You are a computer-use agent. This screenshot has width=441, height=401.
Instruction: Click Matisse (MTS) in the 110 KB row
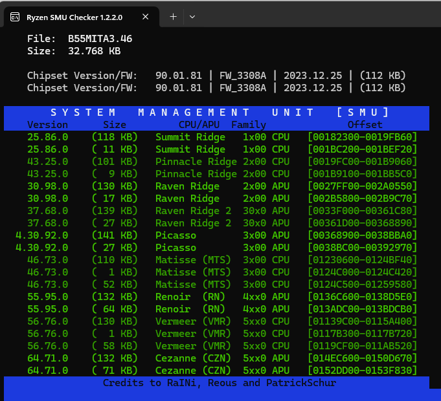pyautogui.click(x=193, y=260)
